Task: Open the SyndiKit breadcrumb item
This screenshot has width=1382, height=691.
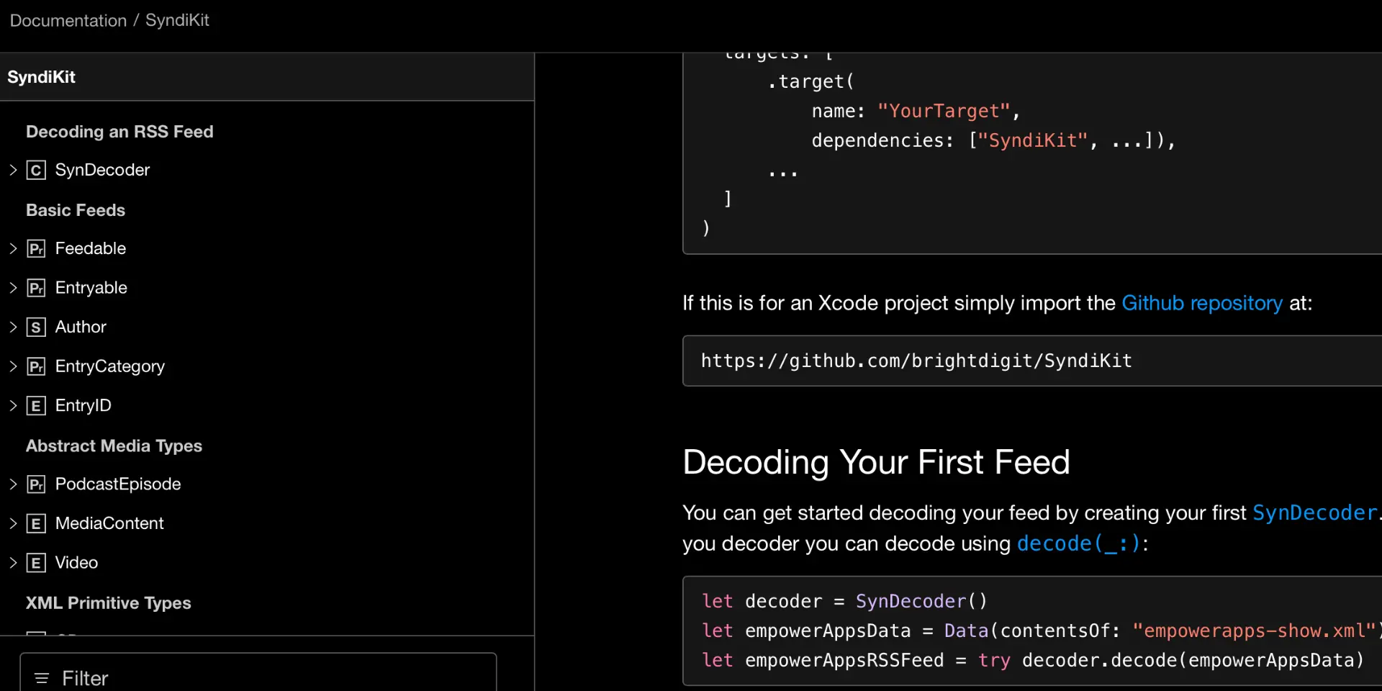Action: [x=177, y=20]
